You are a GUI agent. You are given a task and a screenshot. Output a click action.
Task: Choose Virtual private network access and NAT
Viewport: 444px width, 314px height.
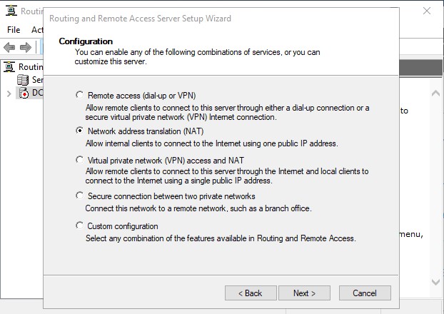tap(79, 160)
